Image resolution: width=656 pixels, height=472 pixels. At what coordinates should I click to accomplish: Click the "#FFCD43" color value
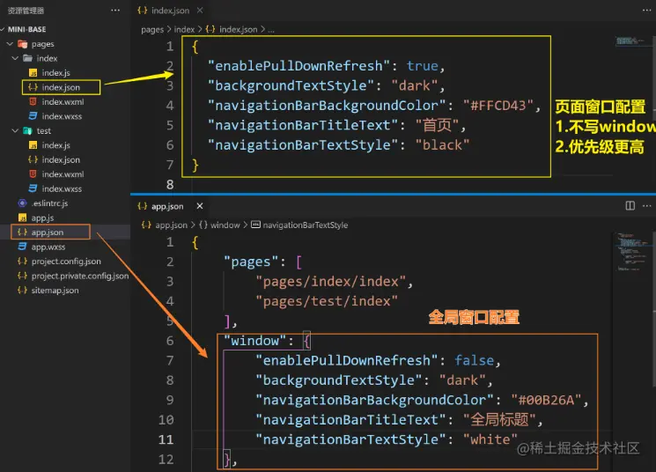click(x=498, y=106)
